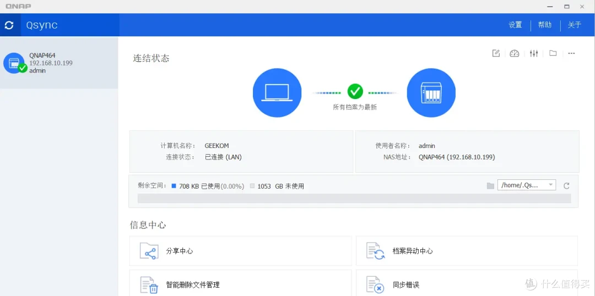Click the Qsync sync logo icon
Image resolution: width=595 pixels, height=296 pixels.
click(x=9, y=25)
